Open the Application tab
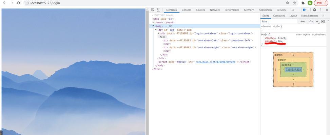Image resolution: width=330 pixels, height=135 pixels. pyautogui.click(x=265, y=10)
